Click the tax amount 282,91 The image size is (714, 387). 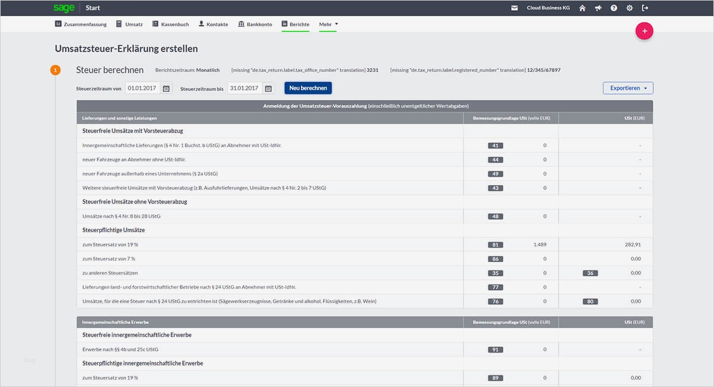tap(632, 245)
